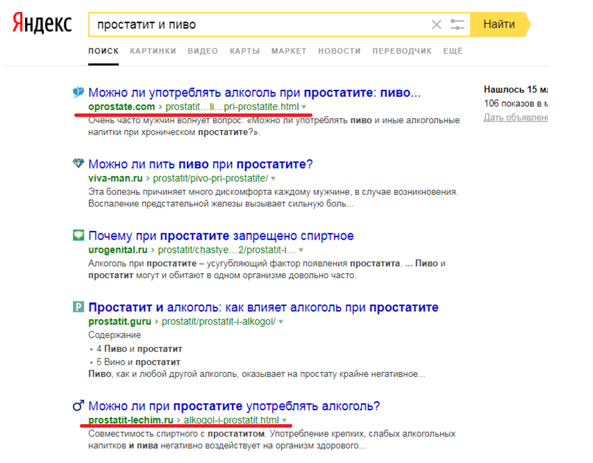Viewport: 593px width, 463px height.
Task: Click the 106 показов в месяц text
Action: click(x=516, y=103)
